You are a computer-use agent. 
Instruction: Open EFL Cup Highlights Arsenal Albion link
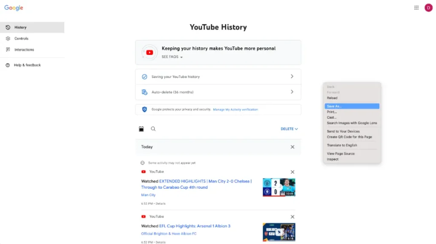point(195,226)
